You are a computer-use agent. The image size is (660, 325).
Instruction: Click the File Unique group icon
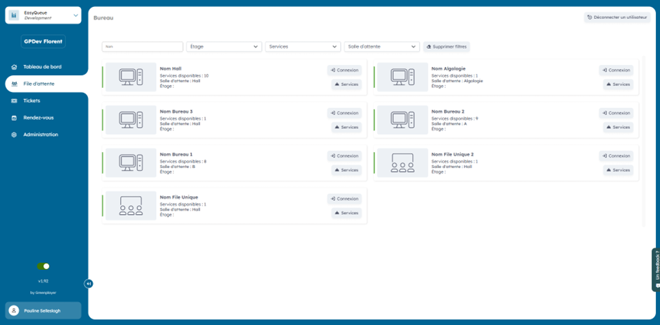(131, 205)
